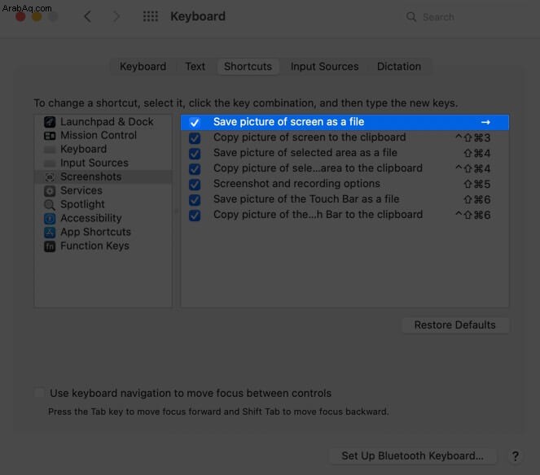This screenshot has height=475, width=540.
Task: Select Keyboard in the sidebar list
Action: click(103, 150)
